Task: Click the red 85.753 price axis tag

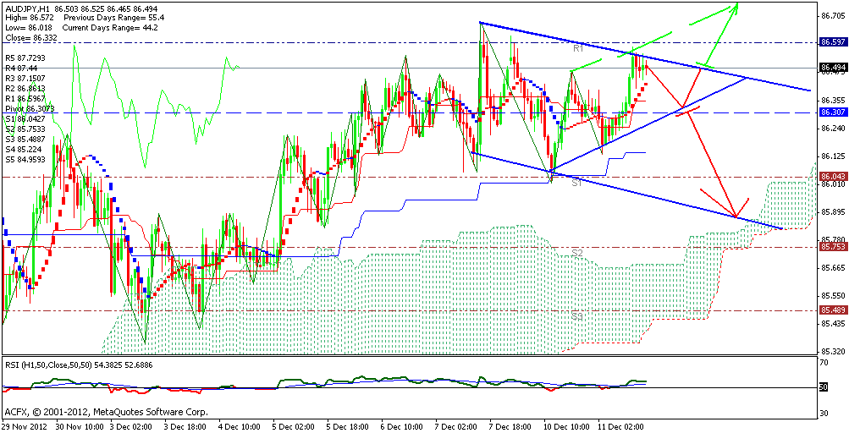Action: click(833, 247)
